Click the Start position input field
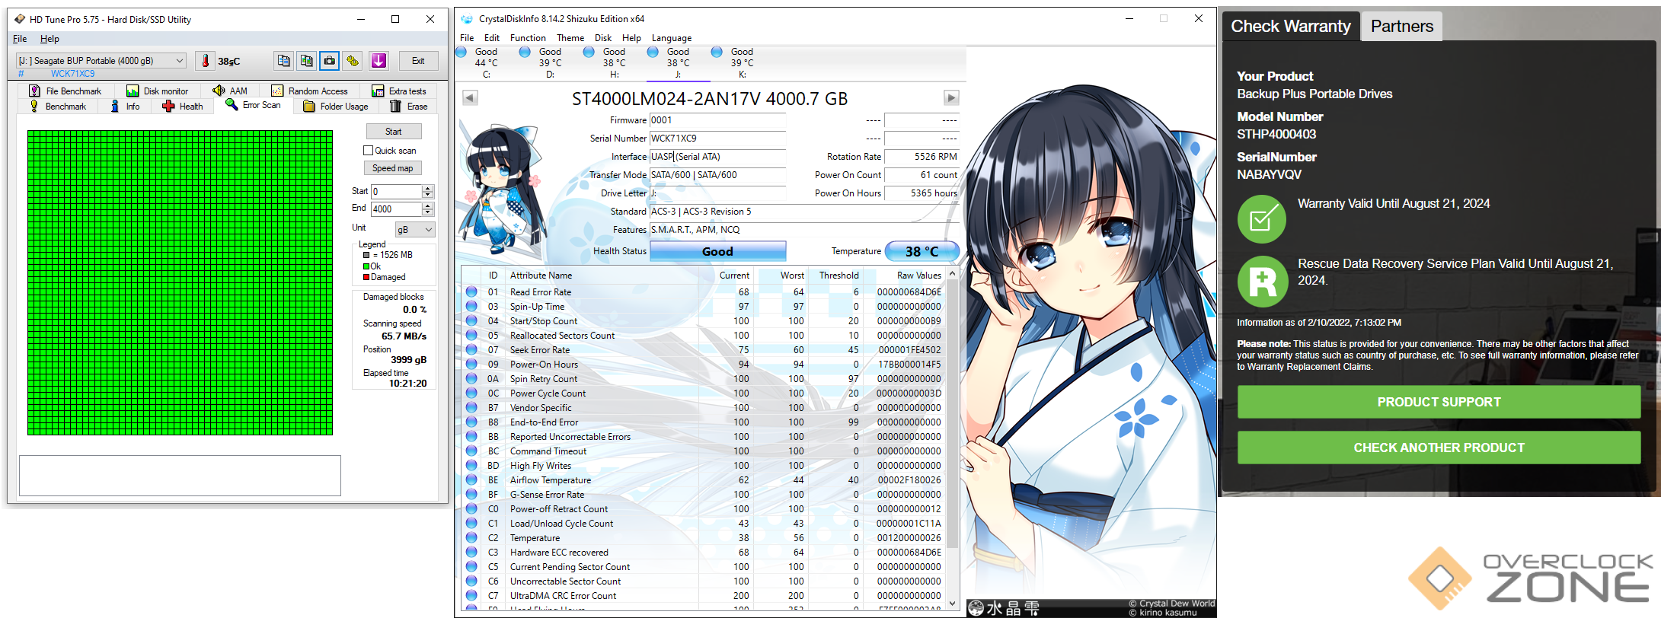1661x618 pixels. point(396,192)
